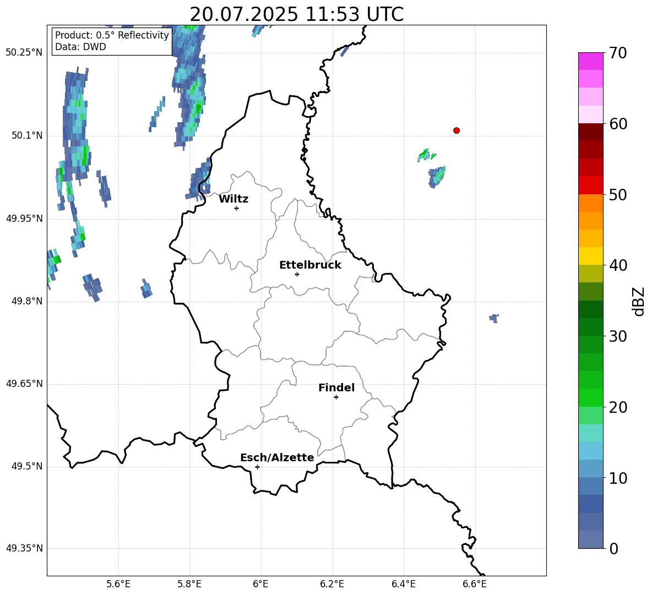Click the latitude label 50.25°N
The width and height of the screenshot is (652, 595).
[24, 53]
